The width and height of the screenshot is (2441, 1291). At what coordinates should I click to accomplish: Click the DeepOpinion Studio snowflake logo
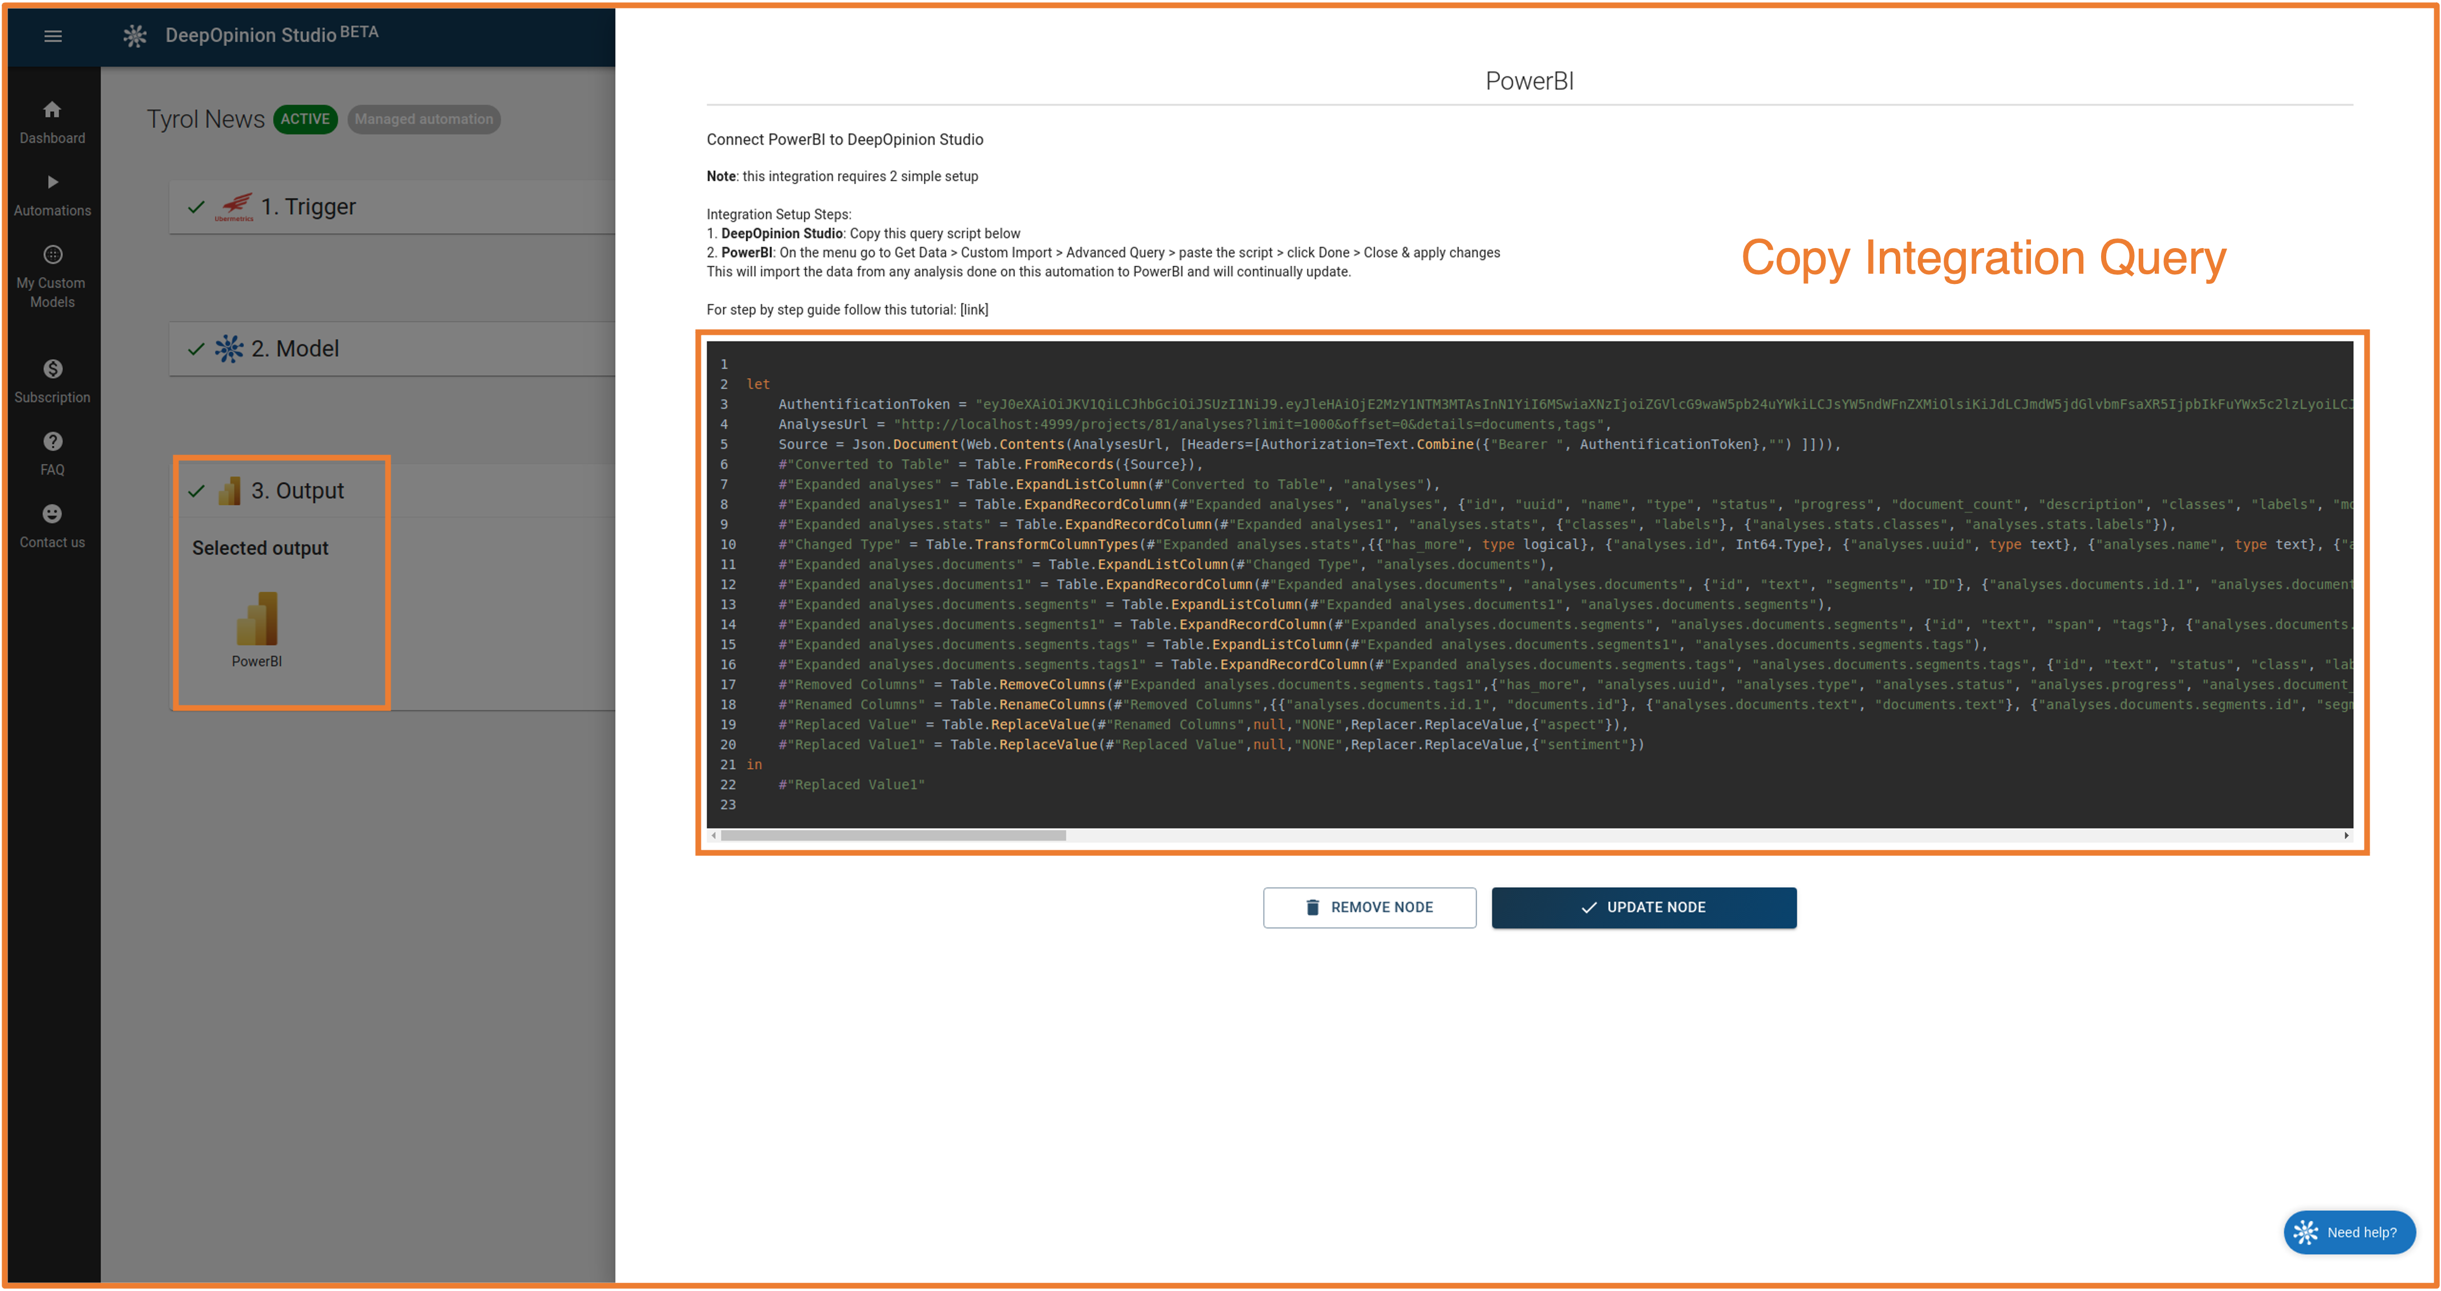(136, 36)
